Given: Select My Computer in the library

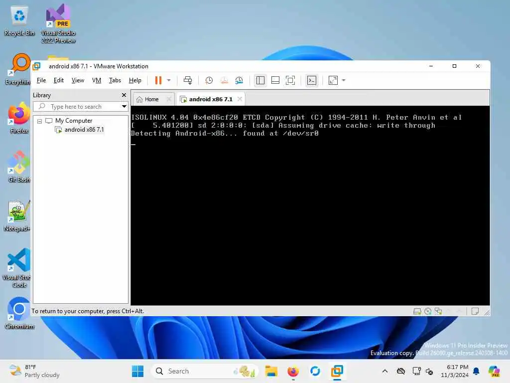Looking at the screenshot, I should pos(74,121).
